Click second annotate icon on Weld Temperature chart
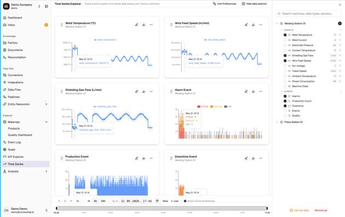The width and height of the screenshot is (345, 217). [x=143, y=25]
